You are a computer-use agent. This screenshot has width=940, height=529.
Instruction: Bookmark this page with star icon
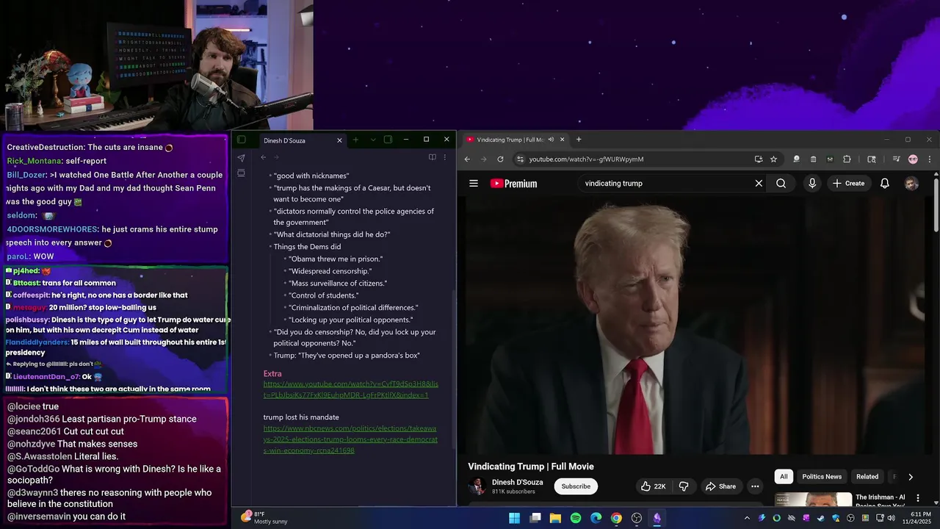click(x=773, y=159)
